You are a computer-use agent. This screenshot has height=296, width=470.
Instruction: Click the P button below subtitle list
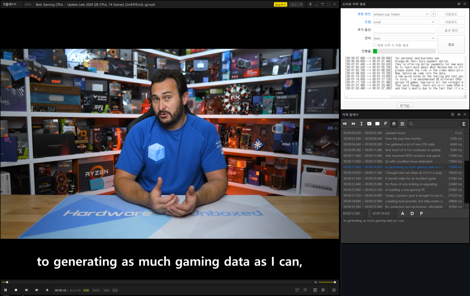point(422,213)
